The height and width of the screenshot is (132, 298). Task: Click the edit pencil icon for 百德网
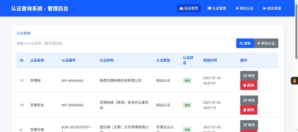(245, 76)
